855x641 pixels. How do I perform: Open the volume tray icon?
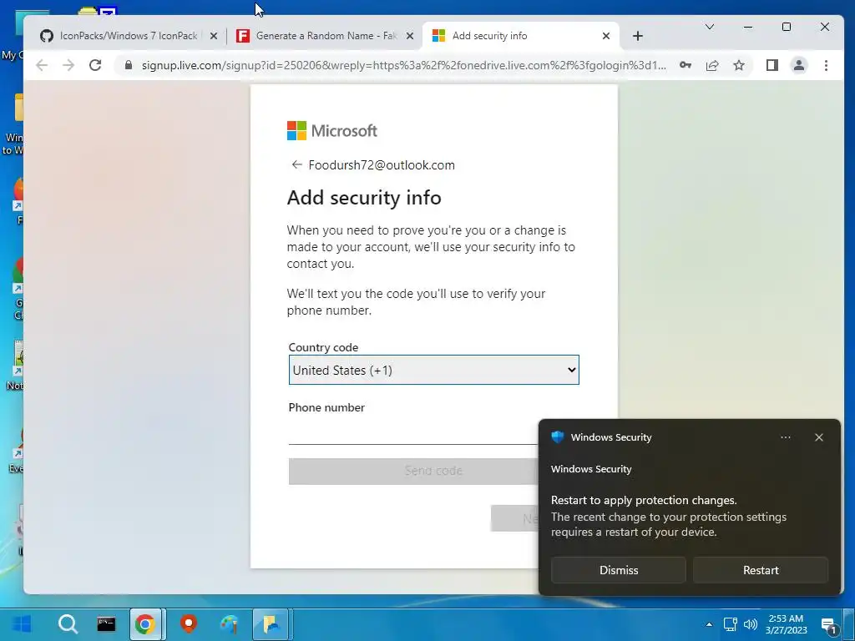point(751,624)
